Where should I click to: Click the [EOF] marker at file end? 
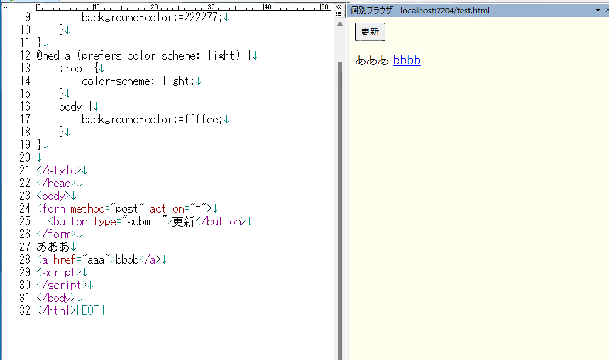pos(90,311)
